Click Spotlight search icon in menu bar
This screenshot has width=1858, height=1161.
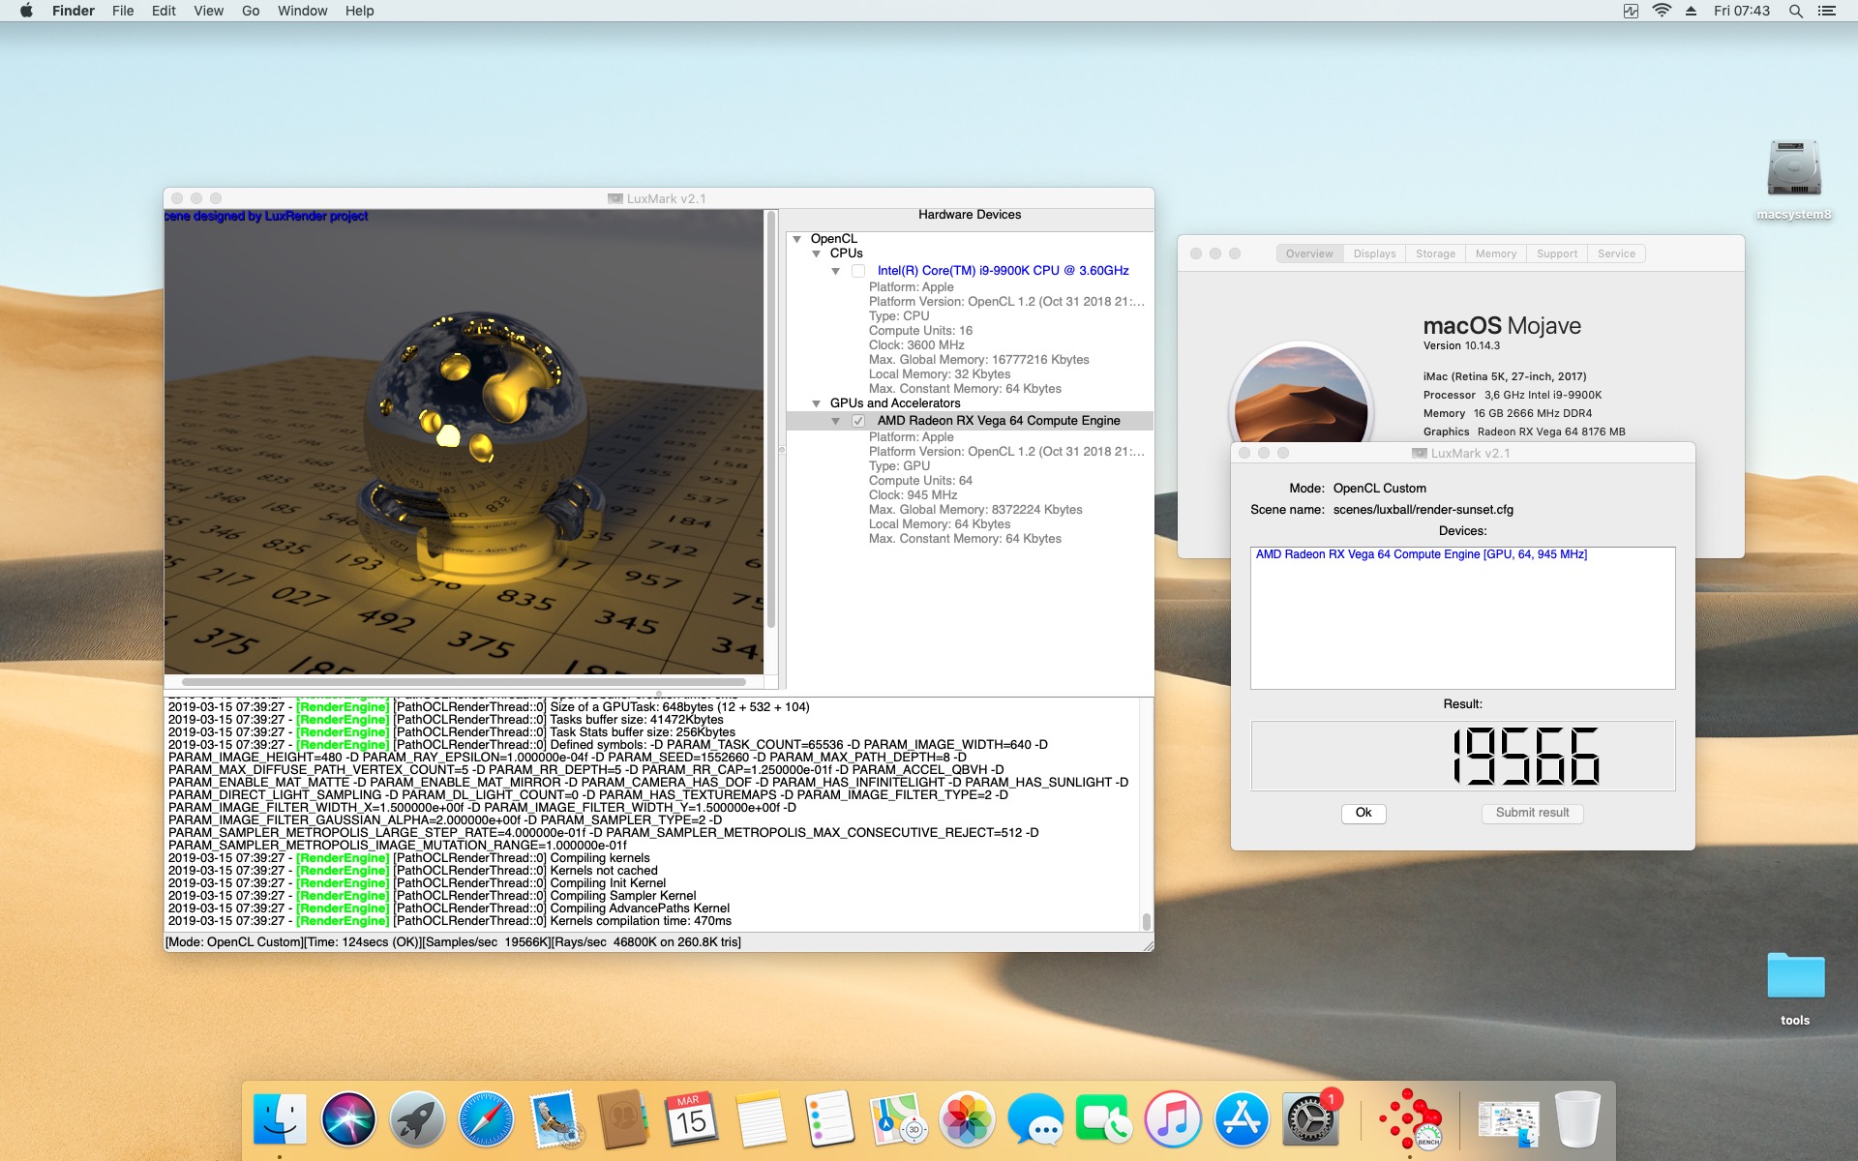[1795, 11]
